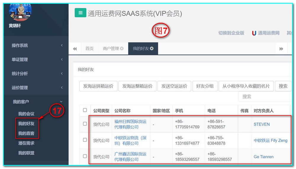296x169 pixels.
Task: Click the green hamburger menu toggle
Action: click(x=80, y=13)
